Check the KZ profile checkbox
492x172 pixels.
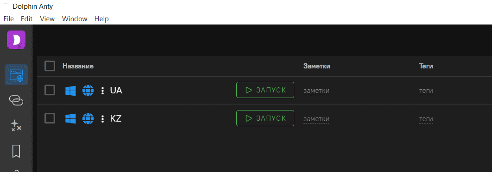pyautogui.click(x=50, y=118)
